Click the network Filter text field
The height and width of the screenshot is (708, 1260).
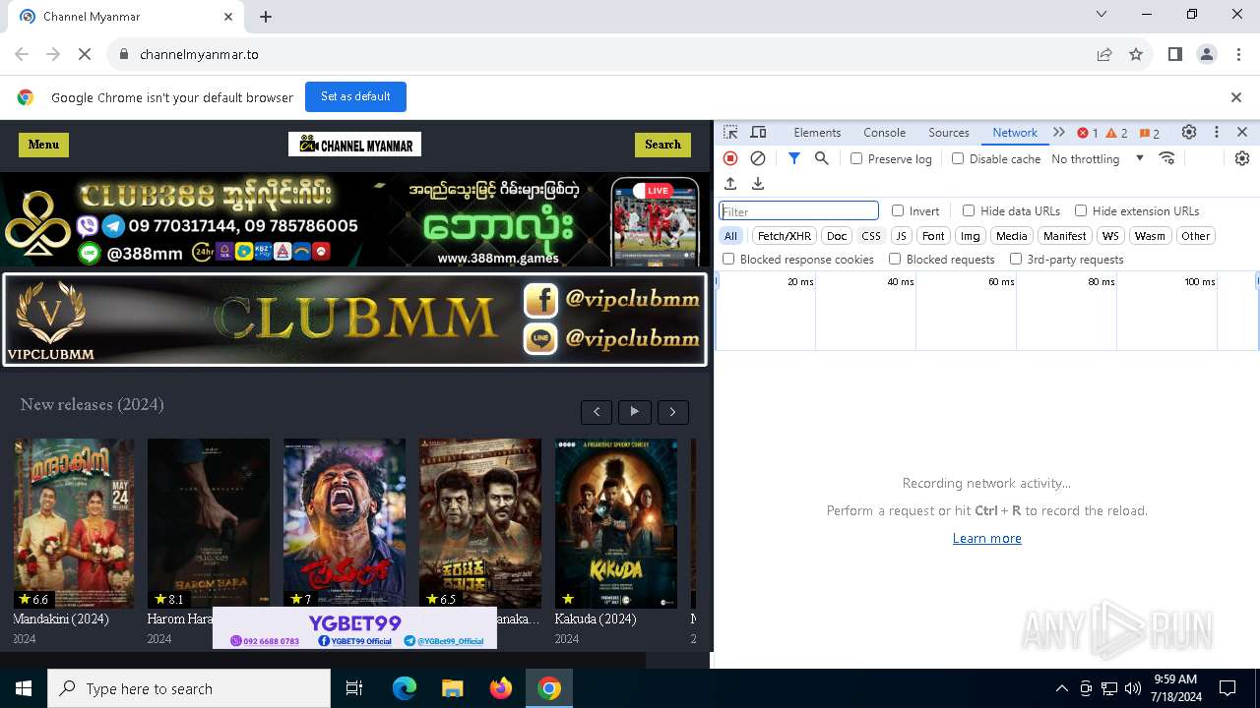798,211
